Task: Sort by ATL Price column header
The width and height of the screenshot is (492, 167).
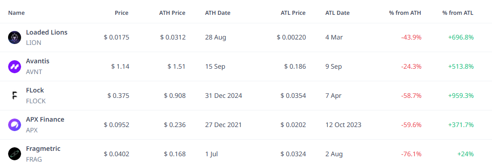Action: 293,13
